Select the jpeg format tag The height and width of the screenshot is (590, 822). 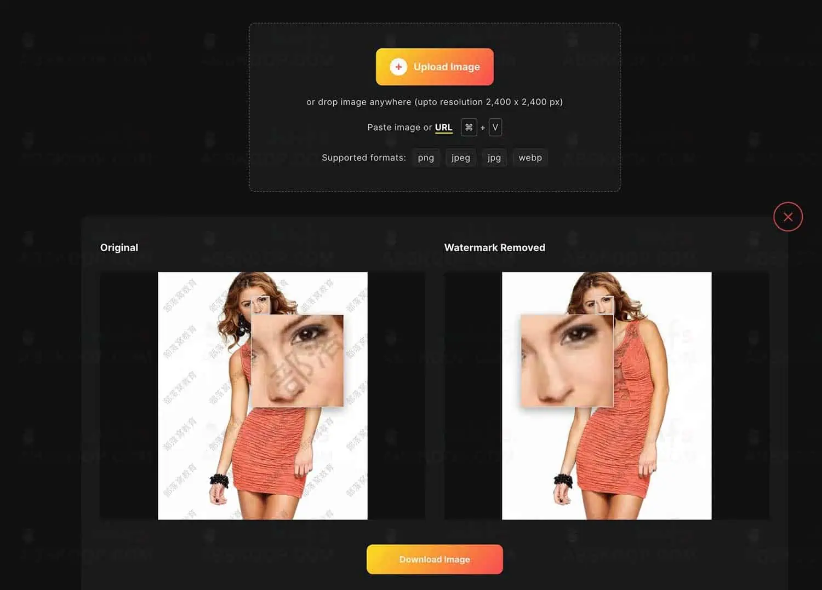[x=460, y=158]
